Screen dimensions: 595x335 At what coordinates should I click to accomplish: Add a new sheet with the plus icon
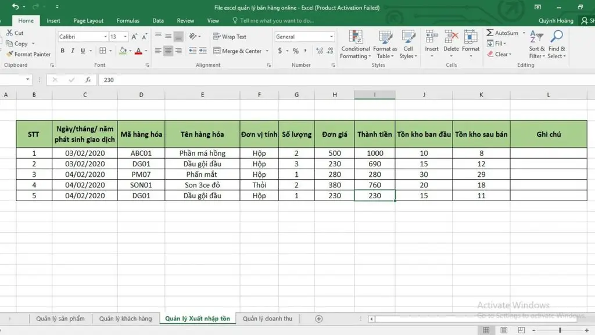319,319
